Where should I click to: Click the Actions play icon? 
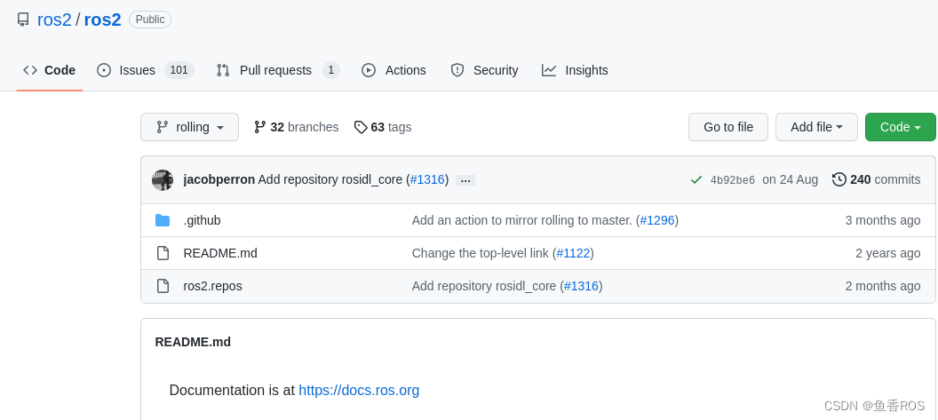369,71
